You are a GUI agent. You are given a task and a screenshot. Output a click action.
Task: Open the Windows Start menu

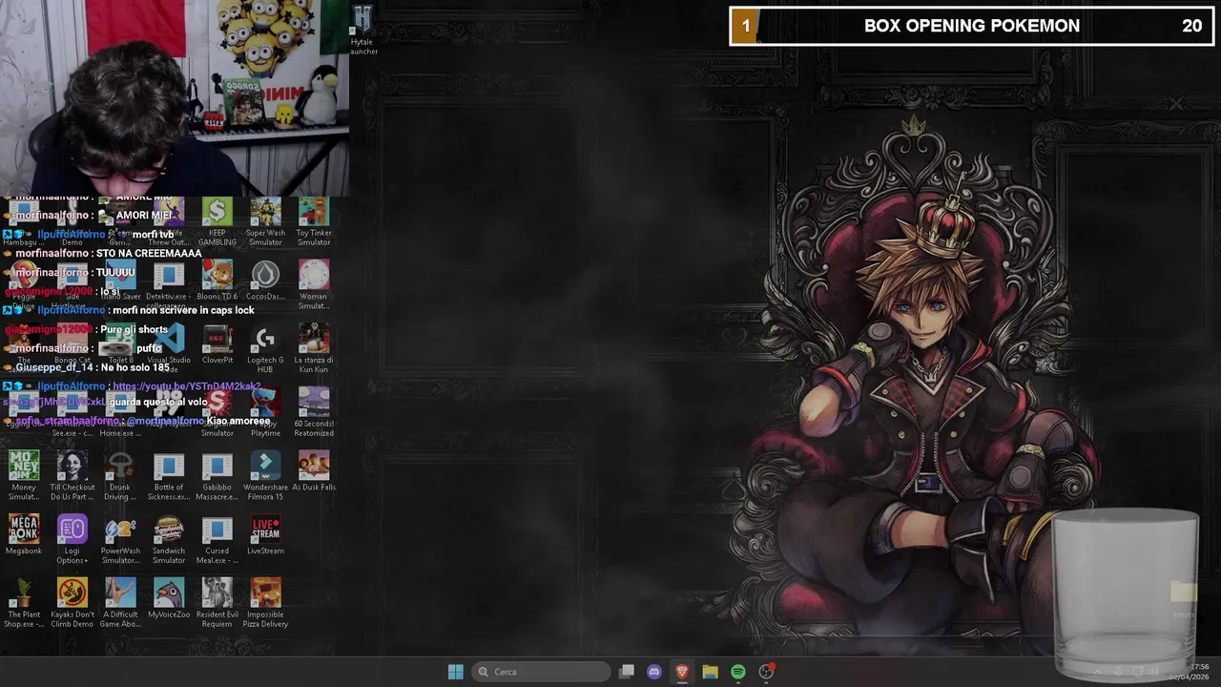(455, 672)
